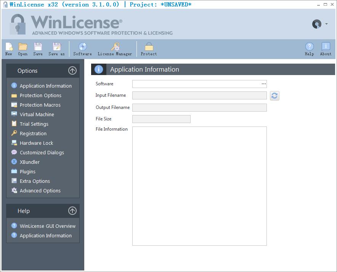Click the Application Information blue info icon

coord(14,85)
